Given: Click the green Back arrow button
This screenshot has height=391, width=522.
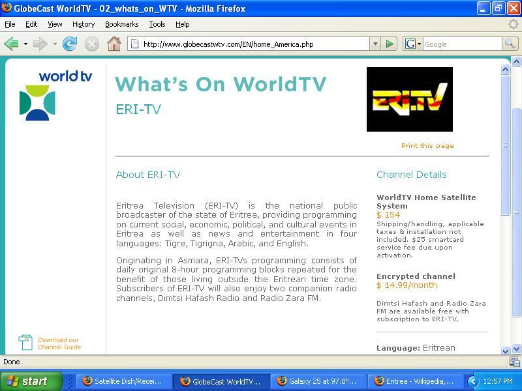Looking at the screenshot, I should click(12, 44).
